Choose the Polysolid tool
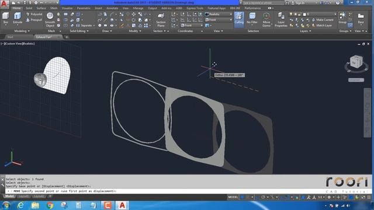The image size is (374, 210). coord(34,14)
